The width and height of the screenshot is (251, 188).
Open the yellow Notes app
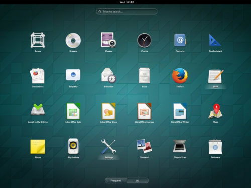38,147
